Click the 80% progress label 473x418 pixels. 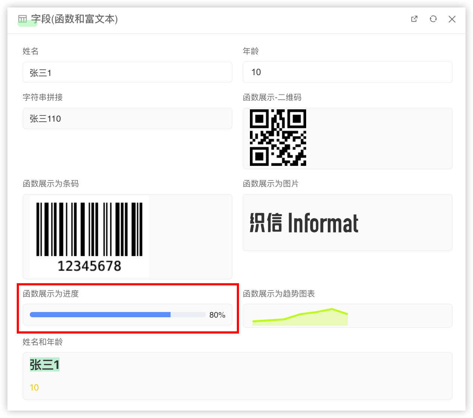217,315
